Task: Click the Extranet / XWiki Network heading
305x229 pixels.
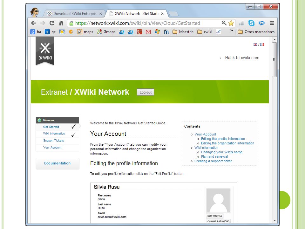Action: click(x=85, y=92)
